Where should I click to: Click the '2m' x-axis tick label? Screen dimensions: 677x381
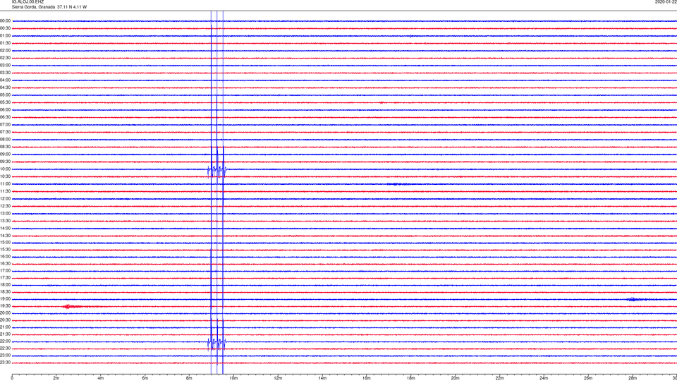point(56,378)
